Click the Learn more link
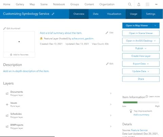 (x=154, y=97)
